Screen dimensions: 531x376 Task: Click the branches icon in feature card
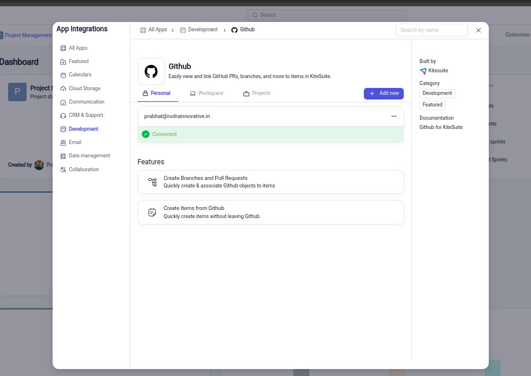point(152,182)
